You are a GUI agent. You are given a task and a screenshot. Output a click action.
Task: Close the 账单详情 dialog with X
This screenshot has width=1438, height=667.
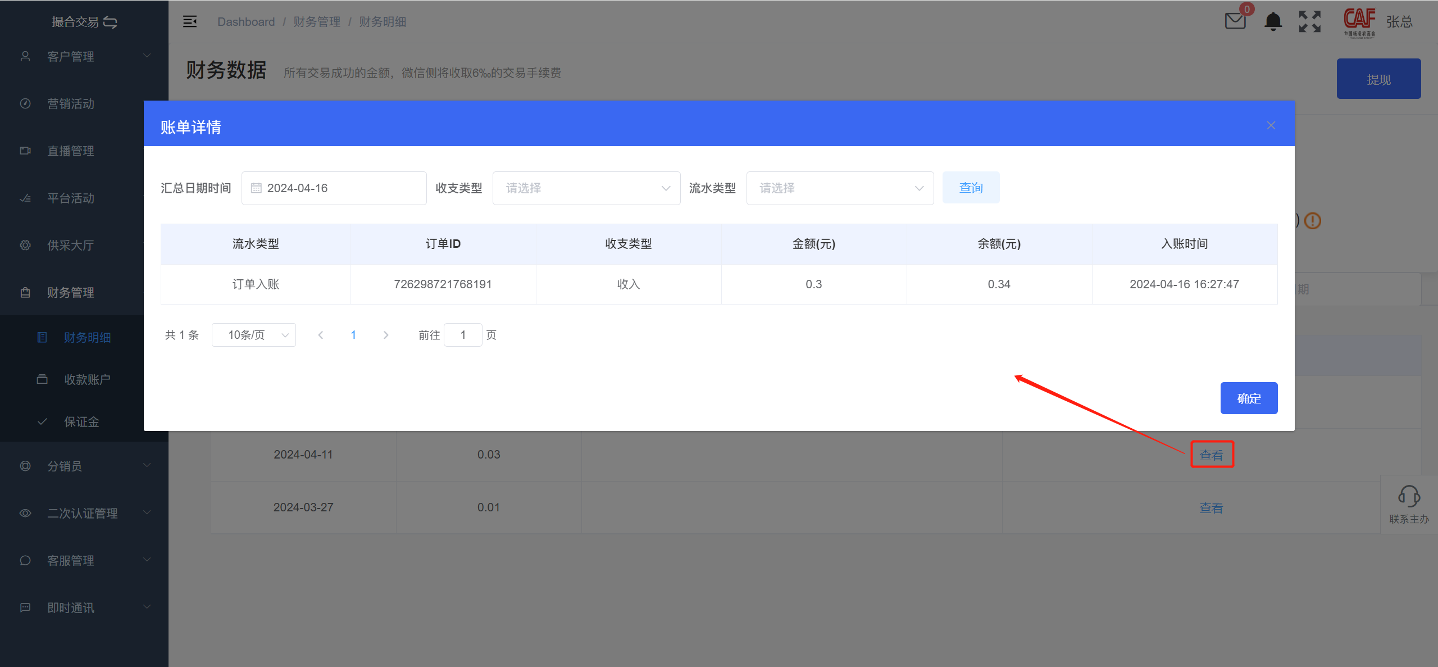(1271, 125)
